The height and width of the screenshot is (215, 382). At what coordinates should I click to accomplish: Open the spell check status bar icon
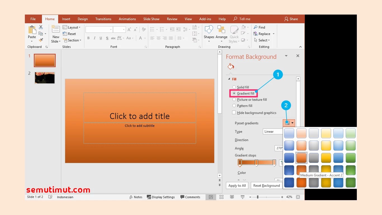[x=50, y=197]
